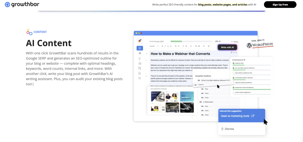Select the two people suggested image
303x142 pixels.
172,96
